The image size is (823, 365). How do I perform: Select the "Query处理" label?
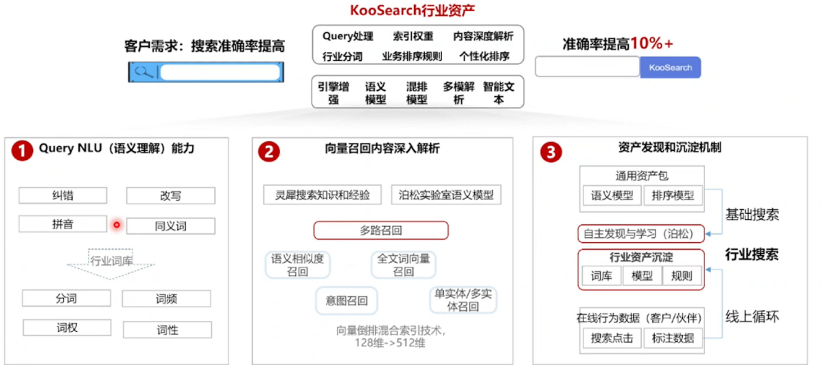tap(347, 37)
